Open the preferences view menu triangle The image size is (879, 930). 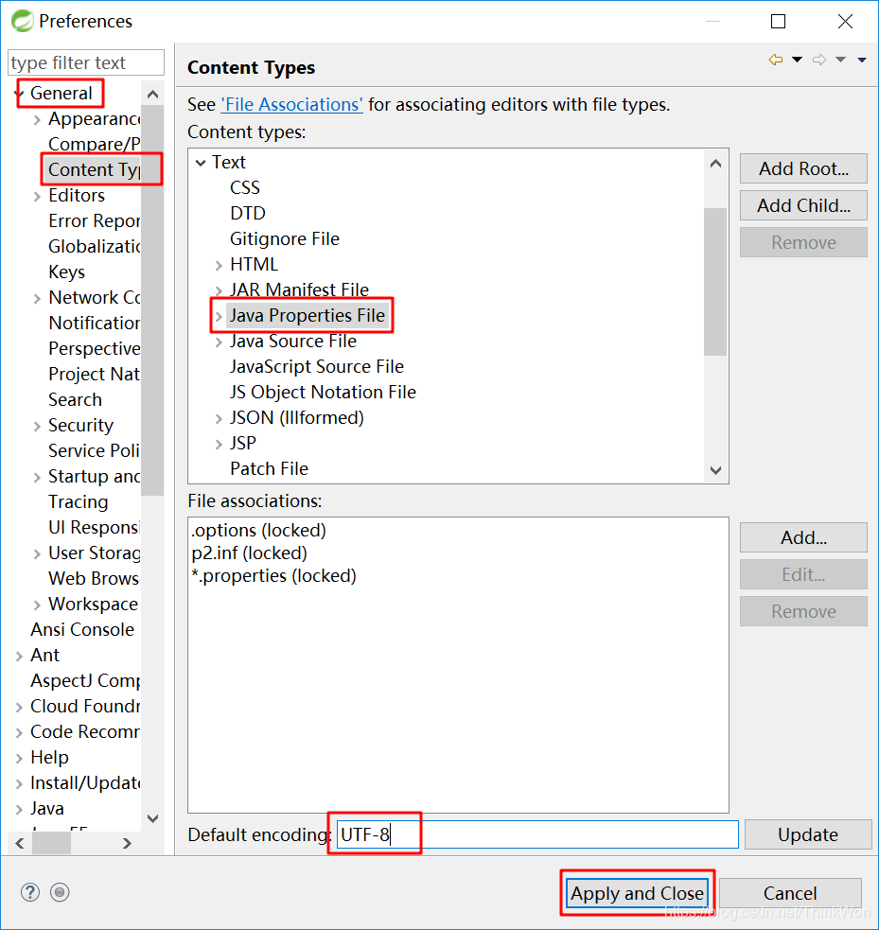coord(862,60)
